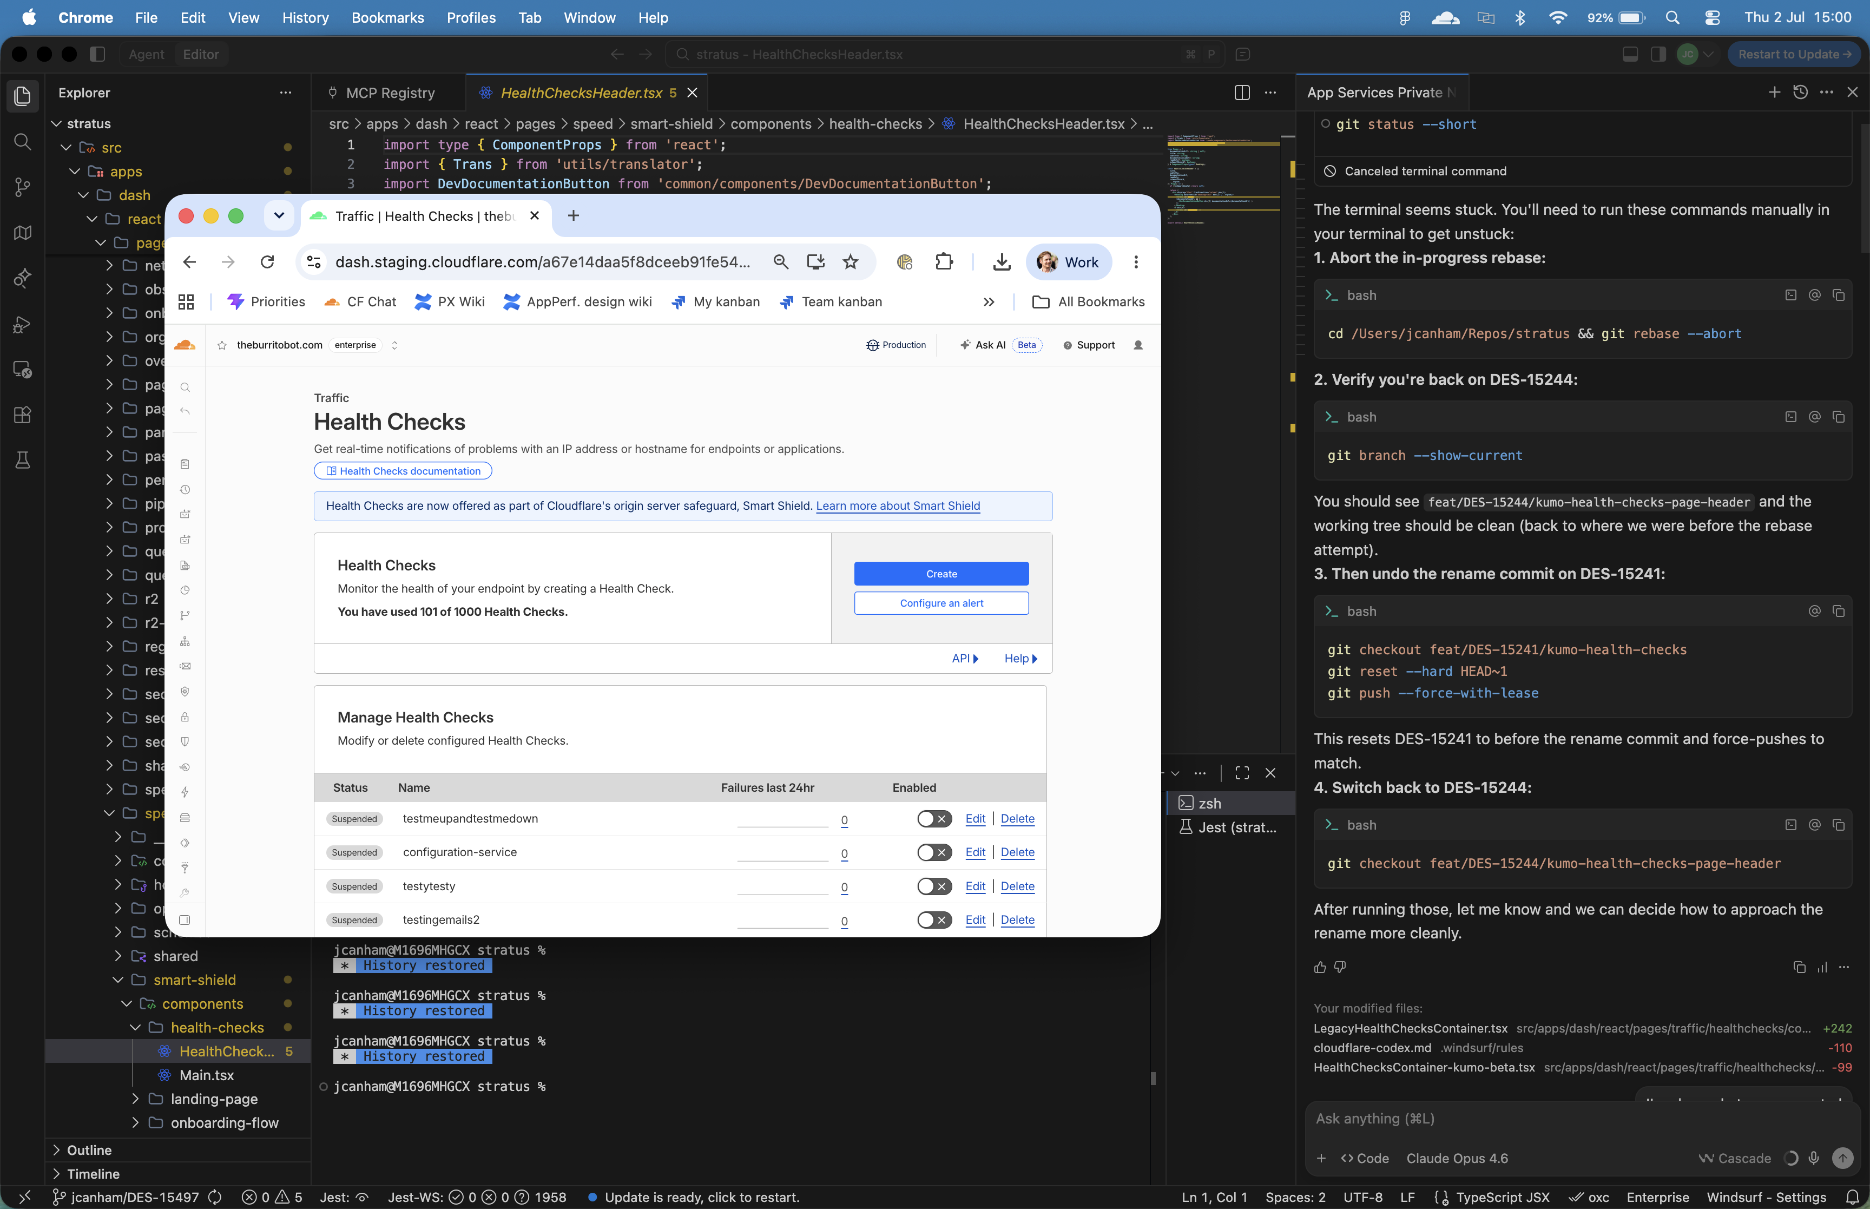This screenshot has width=1870, height=1209.
Task: Open Health Checks documentation link
Action: click(403, 471)
